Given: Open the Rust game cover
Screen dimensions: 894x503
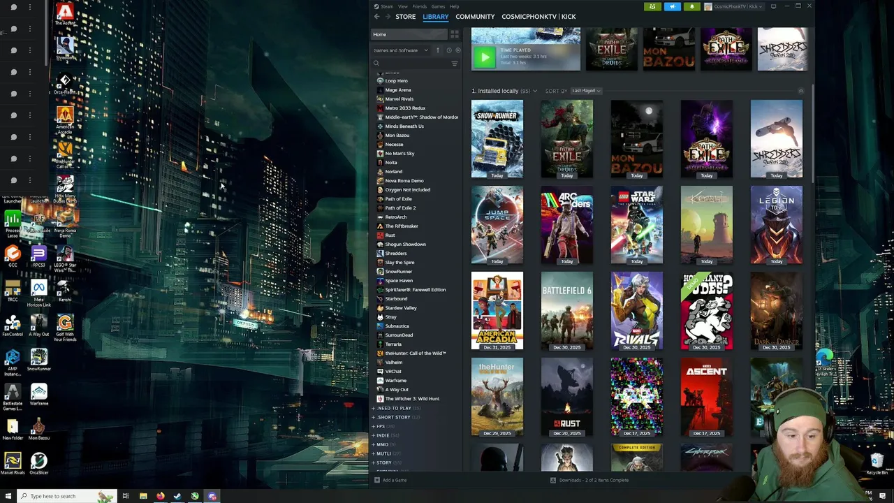Looking at the screenshot, I should click(566, 397).
